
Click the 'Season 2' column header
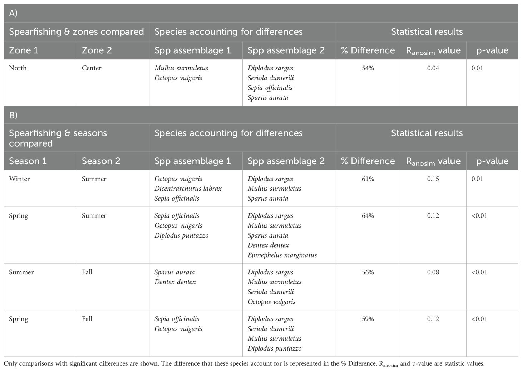101,161
